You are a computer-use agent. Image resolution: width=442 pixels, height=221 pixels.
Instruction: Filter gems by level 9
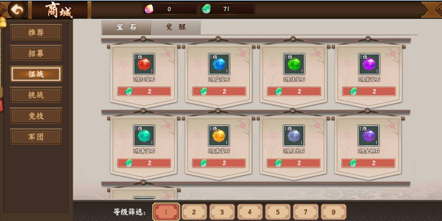[334, 212]
